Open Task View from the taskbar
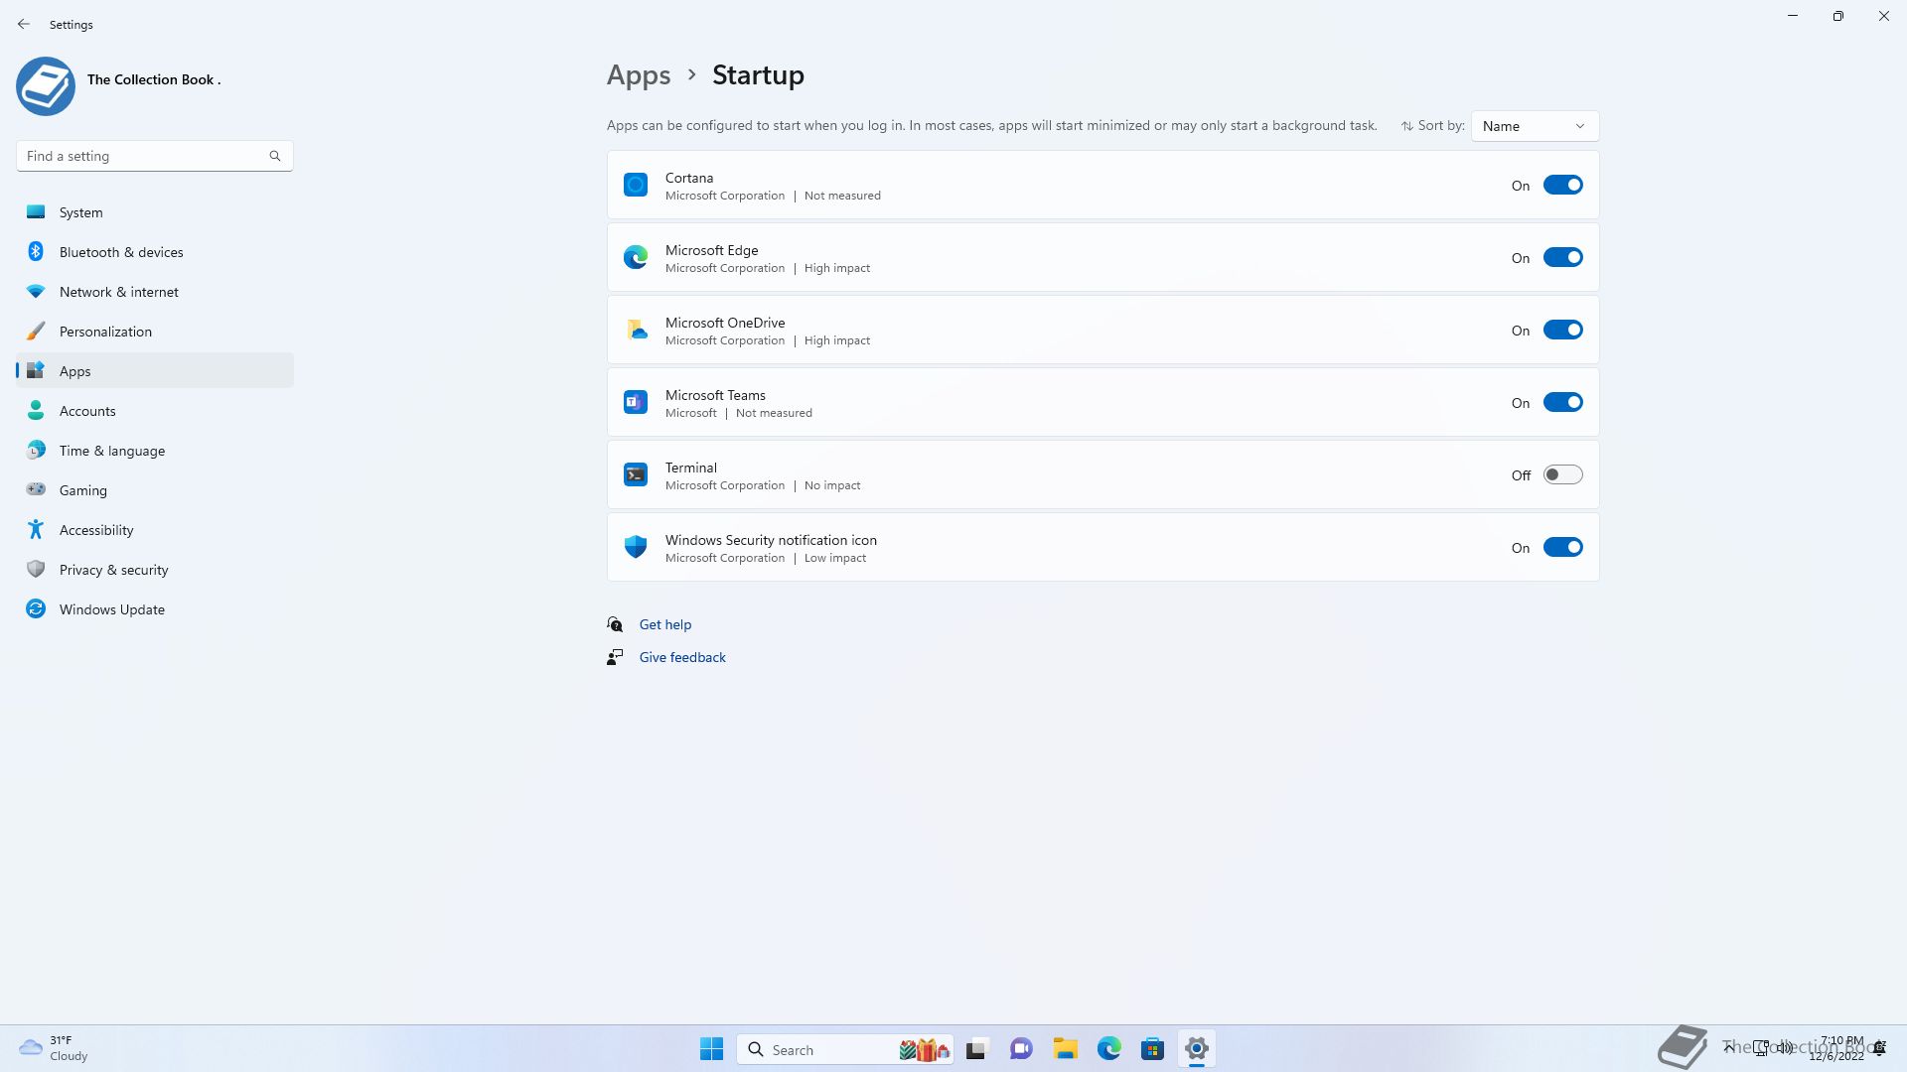Viewport: 1907px width, 1072px height. pyautogui.click(x=977, y=1049)
